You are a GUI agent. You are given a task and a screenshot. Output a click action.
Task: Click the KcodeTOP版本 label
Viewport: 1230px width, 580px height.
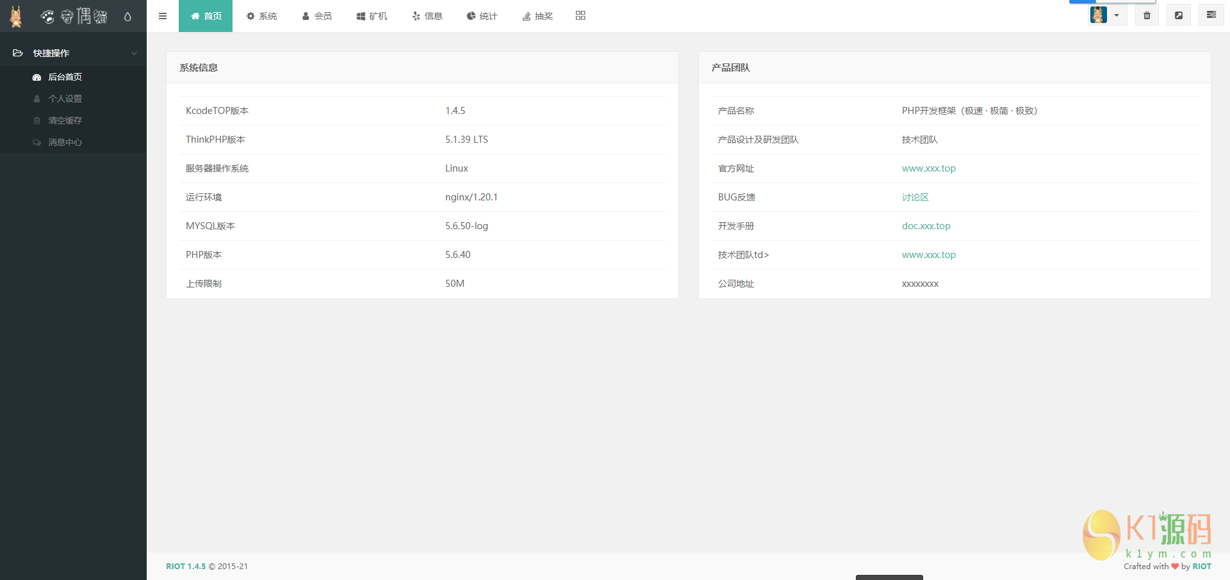tap(217, 111)
